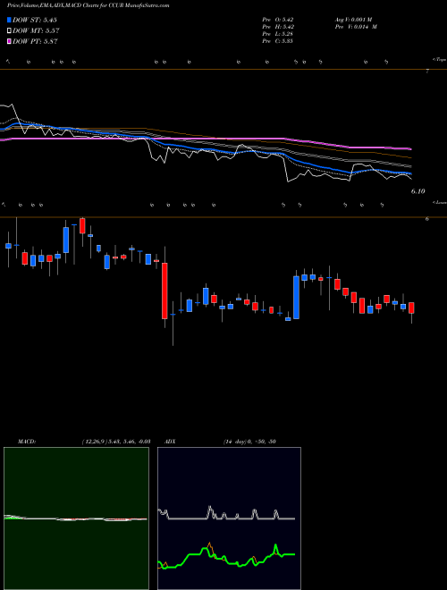The image size is (447, 590).
Task: Click the 'Avg V: 0.001 M' volume text
Action: point(353,20)
